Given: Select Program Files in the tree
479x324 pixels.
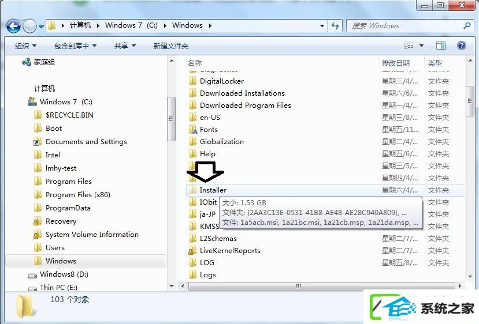Looking at the screenshot, I should (x=68, y=182).
